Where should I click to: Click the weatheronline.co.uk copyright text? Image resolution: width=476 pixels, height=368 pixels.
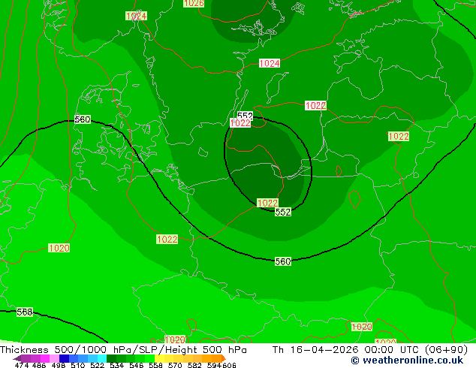point(407,360)
